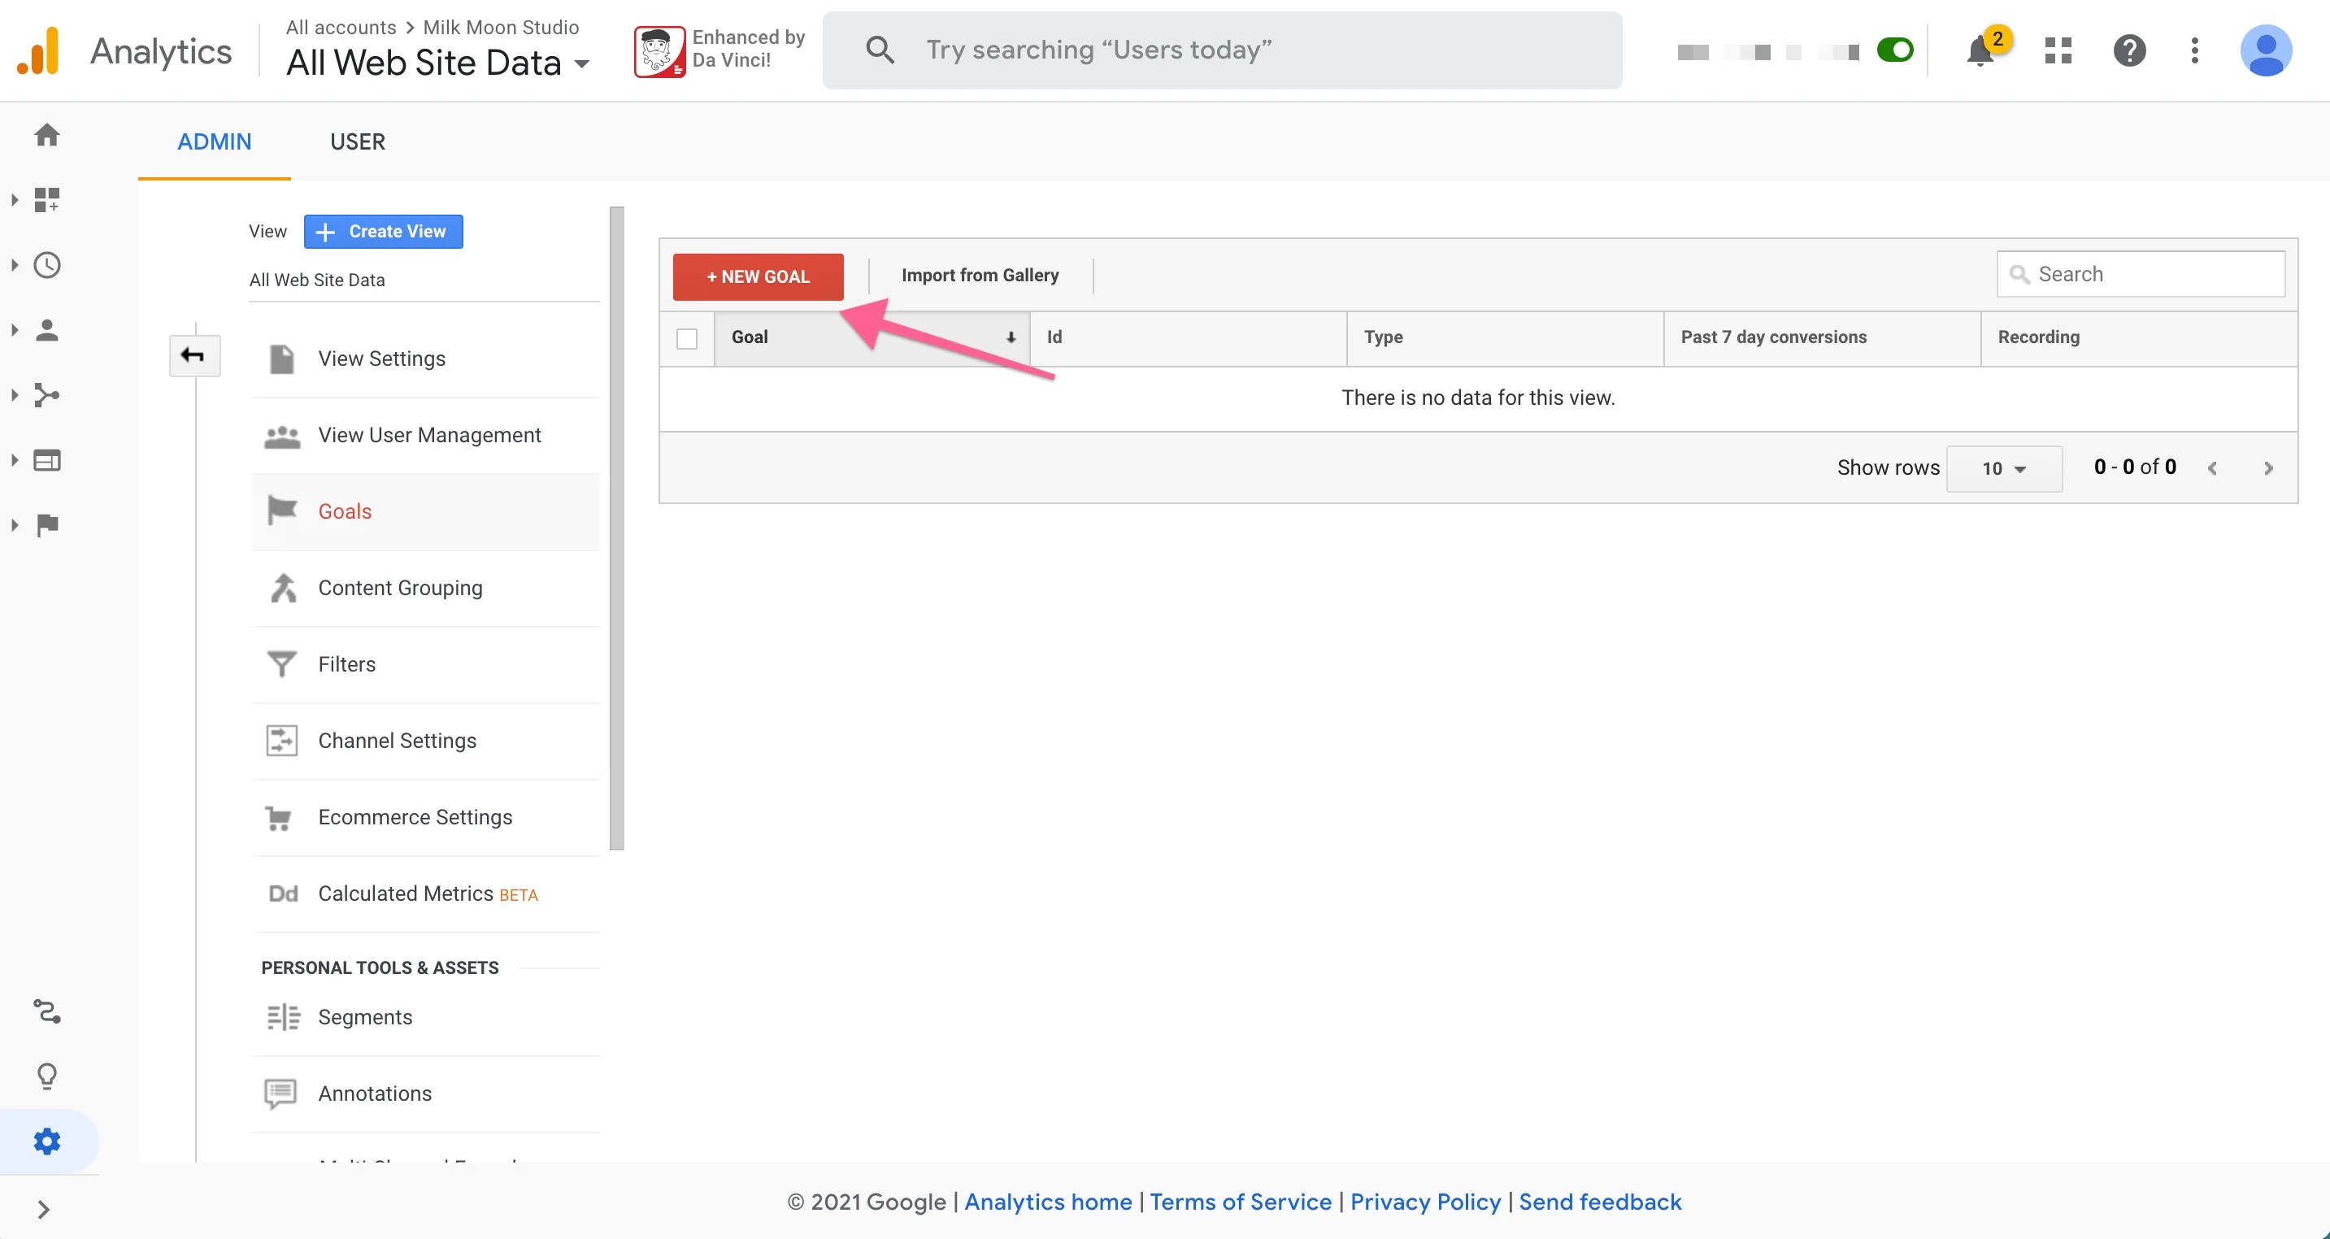Switch off the green toggle in top bar
Screen dimensions: 2330x1239
click(1896, 50)
